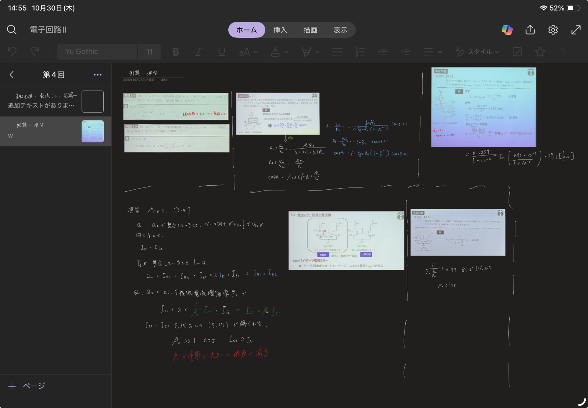Tap the search magnifier icon
This screenshot has width=588, height=408.
(x=12, y=30)
